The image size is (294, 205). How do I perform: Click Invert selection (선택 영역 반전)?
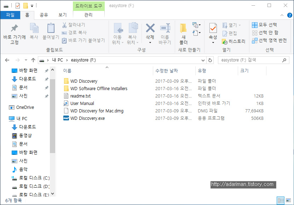269,41
